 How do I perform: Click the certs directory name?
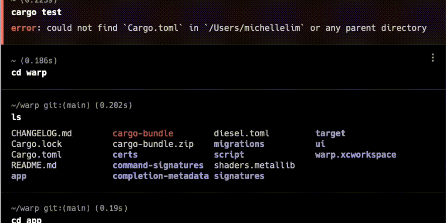(x=125, y=155)
